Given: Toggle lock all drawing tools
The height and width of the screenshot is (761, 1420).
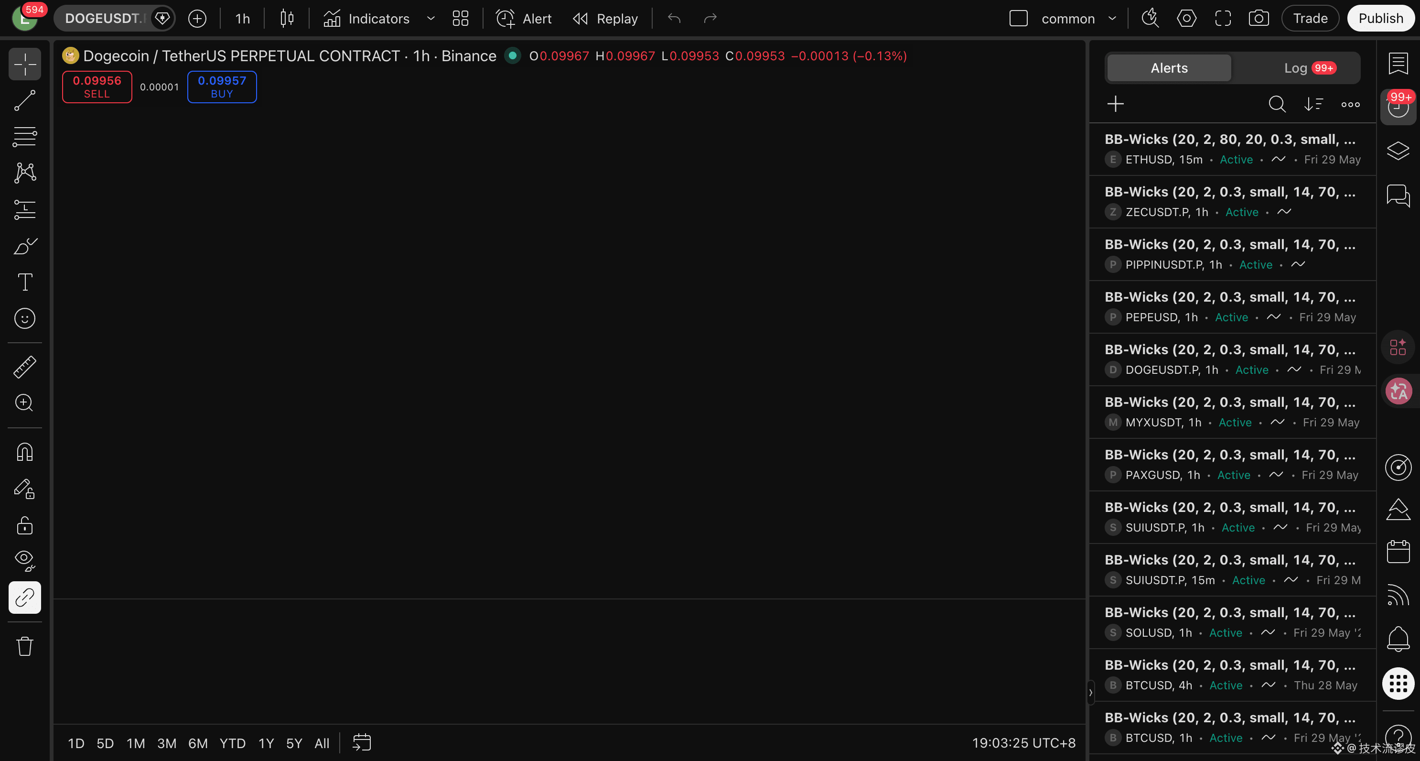Looking at the screenshot, I should (x=25, y=525).
